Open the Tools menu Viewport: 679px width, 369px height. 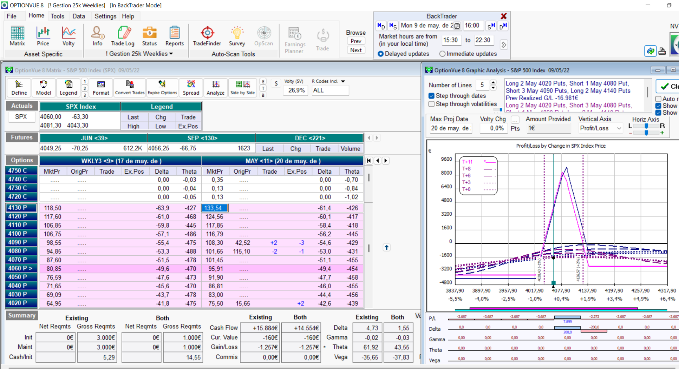tap(57, 16)
